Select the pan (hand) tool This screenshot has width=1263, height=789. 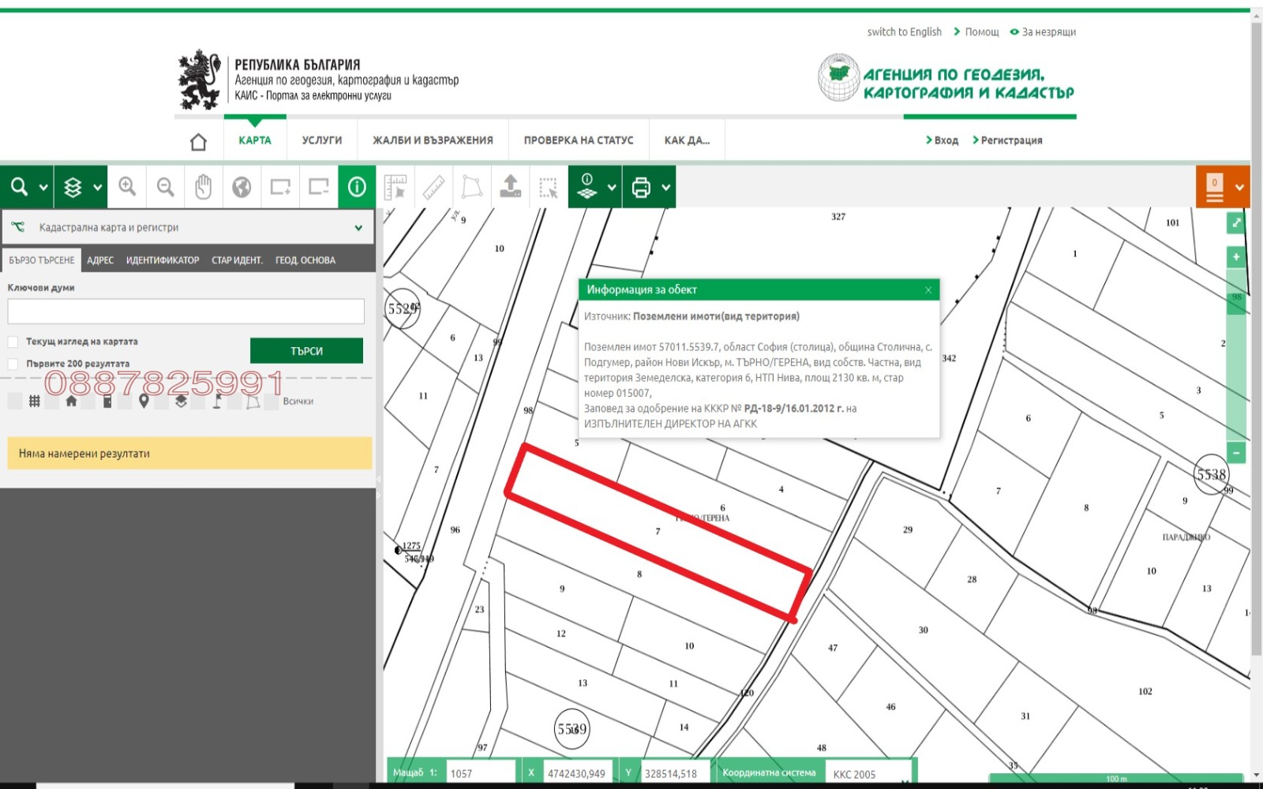pyautogui.click(x=203, y=187)
